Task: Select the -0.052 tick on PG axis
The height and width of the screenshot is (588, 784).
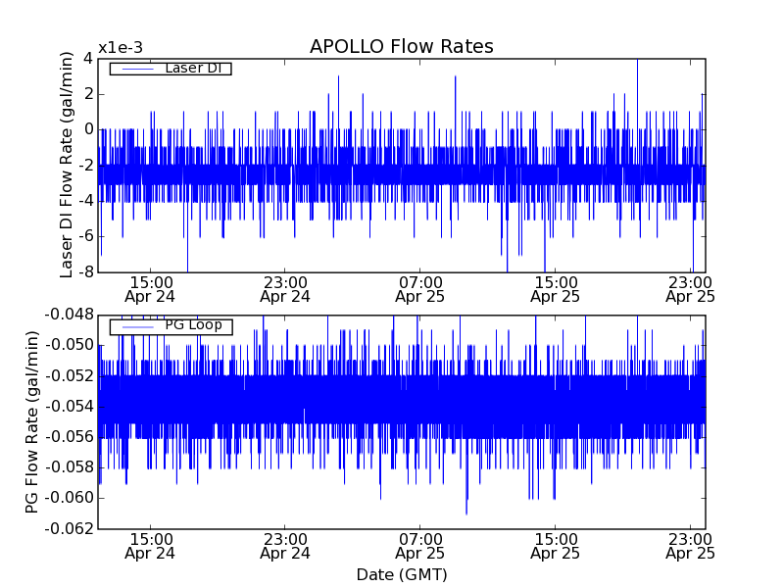Action: [x=70, y=376]
